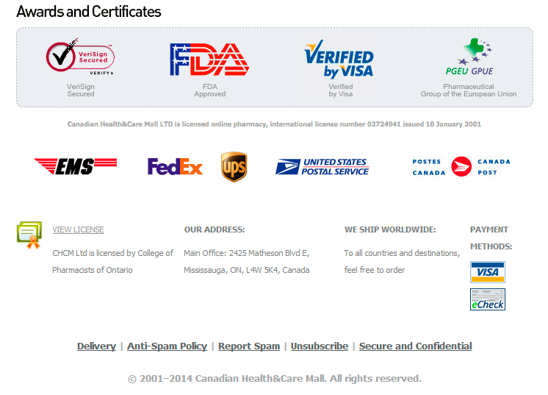Click the Unsubscribe footer link
The width and height of the screenshot is (548, 395).
(319, 346)
